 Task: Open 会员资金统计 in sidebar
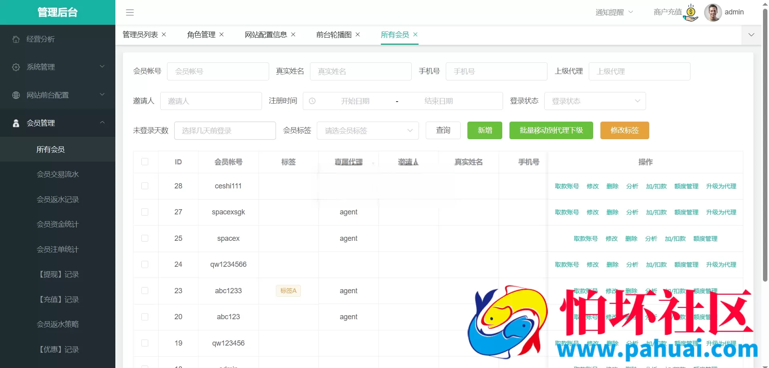(58, 224)
